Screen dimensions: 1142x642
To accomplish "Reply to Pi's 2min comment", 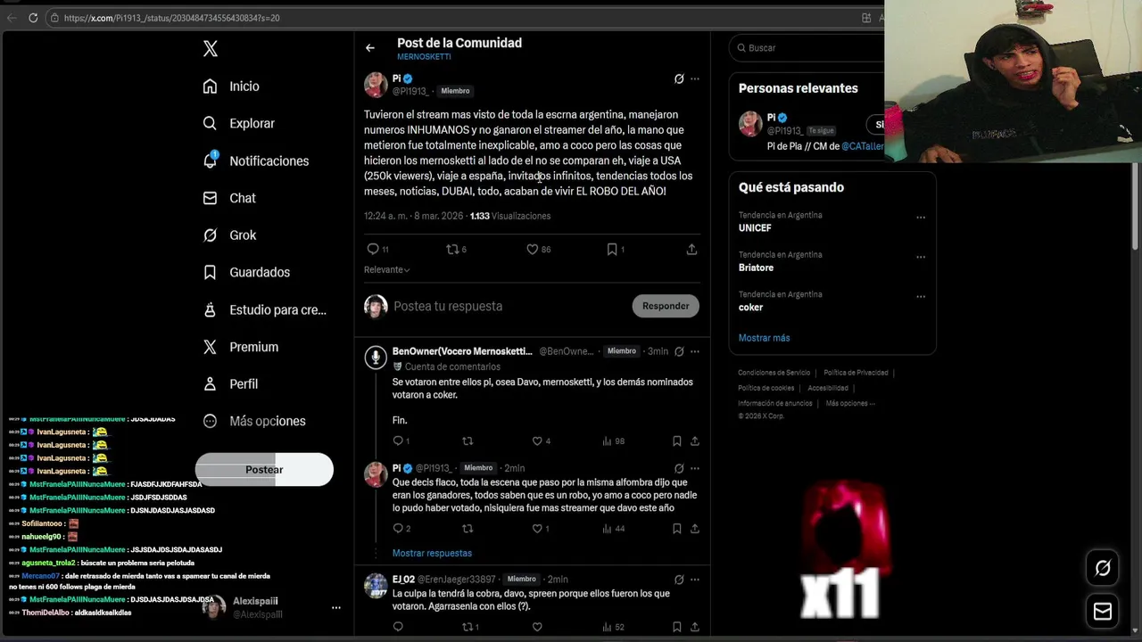I will [x=398, y=529].
